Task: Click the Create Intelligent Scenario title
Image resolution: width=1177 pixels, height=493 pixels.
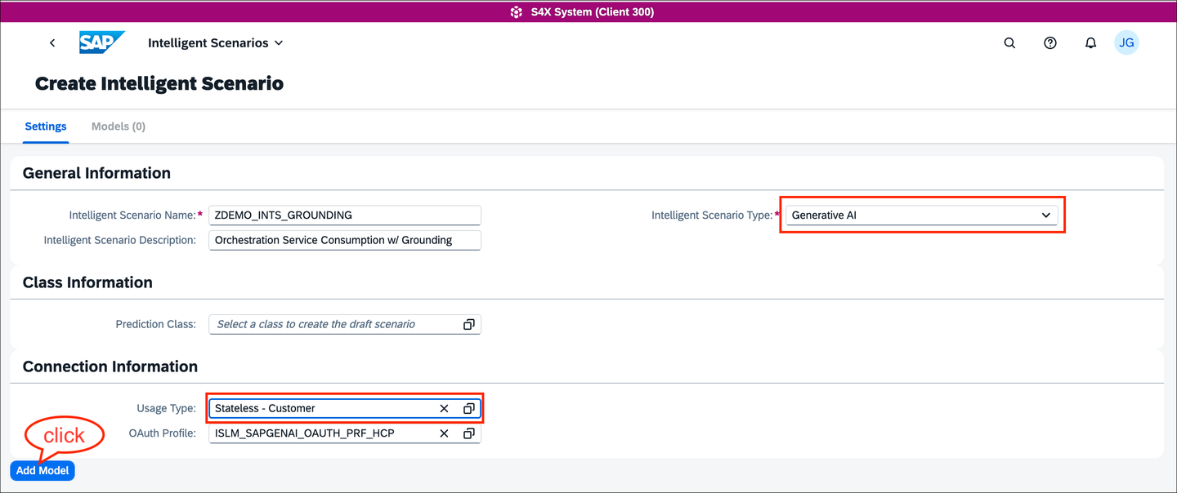Action: (x=159, y=83)
